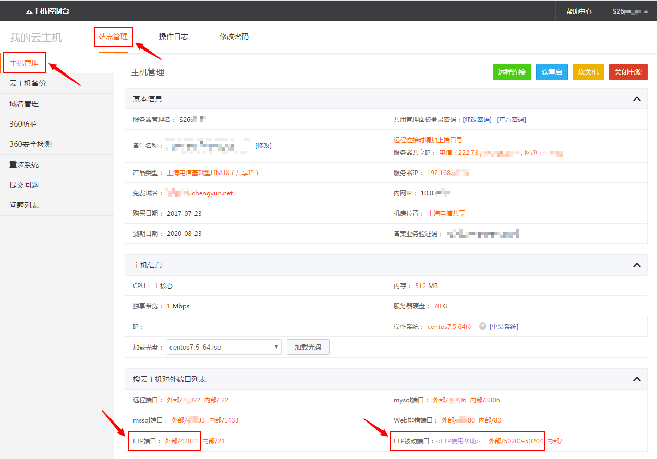The width and height of the screenshot is (657, 459).
Task: Collapse the 主机信息 section
Action: click(x=636, y=265)
